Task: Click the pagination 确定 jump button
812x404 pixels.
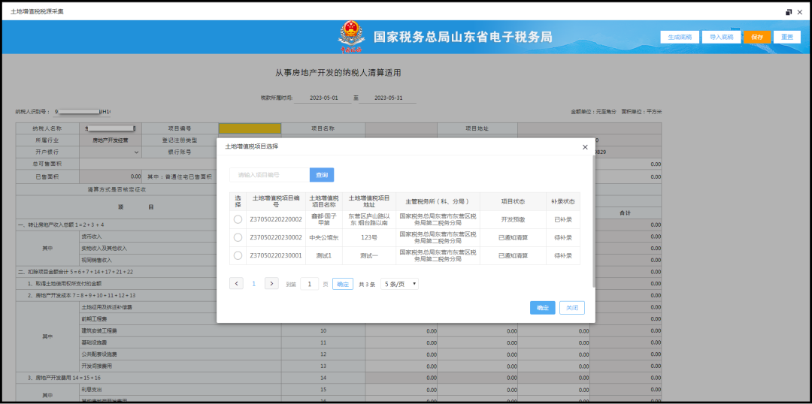Action: coord(343,283)
